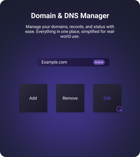Open the Example.com domain row
The width and height of the screenshot is (140, 157).
pyautogui.click(x=73, y=62)
